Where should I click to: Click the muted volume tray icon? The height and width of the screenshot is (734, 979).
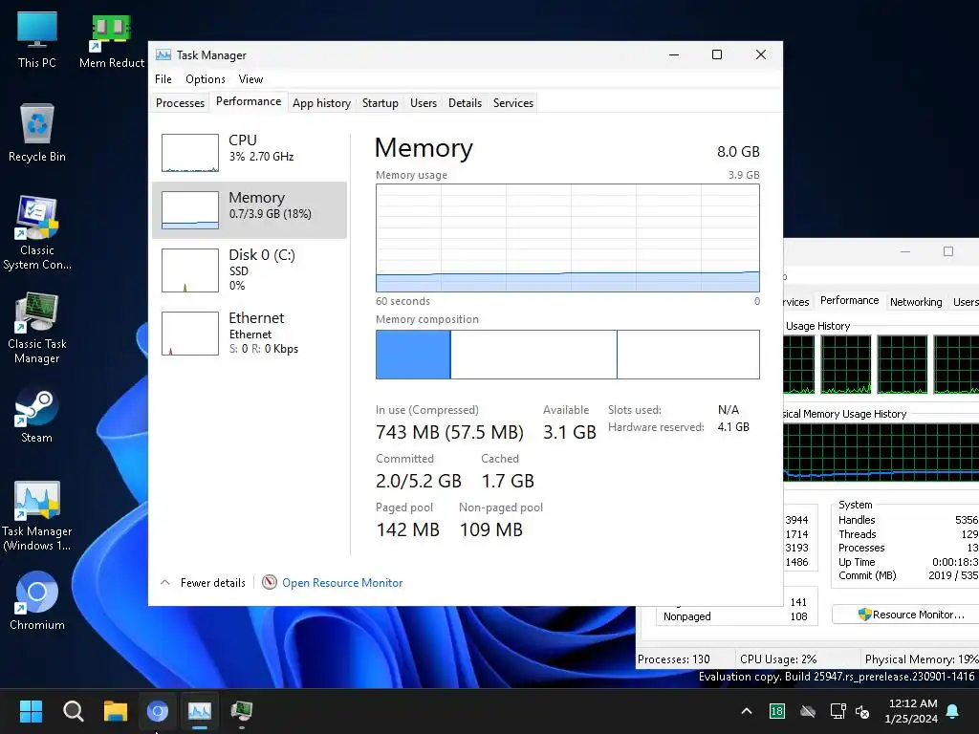pyautogui.click(x=862, y=711)
